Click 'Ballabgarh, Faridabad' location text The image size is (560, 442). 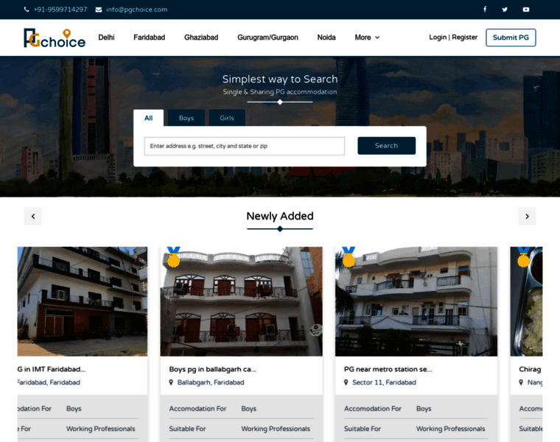211,382
